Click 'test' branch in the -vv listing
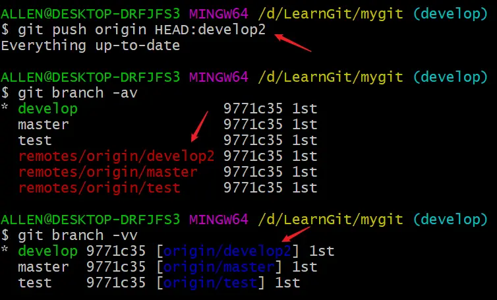The image size is (497, 300). click(x=35, y=283)
